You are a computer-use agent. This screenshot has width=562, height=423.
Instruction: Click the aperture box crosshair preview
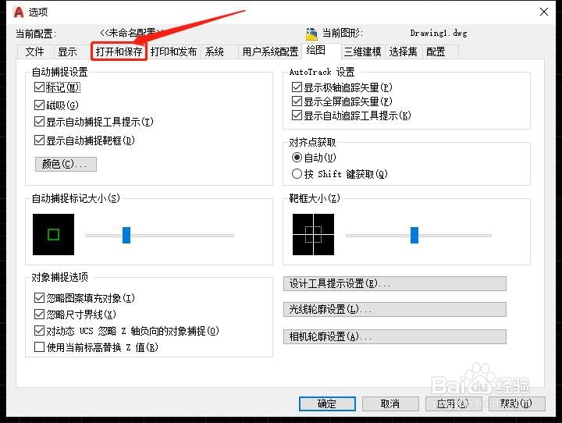click(x=313, y=234)
